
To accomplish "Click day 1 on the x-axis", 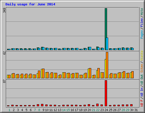I will tap(9, 110).
